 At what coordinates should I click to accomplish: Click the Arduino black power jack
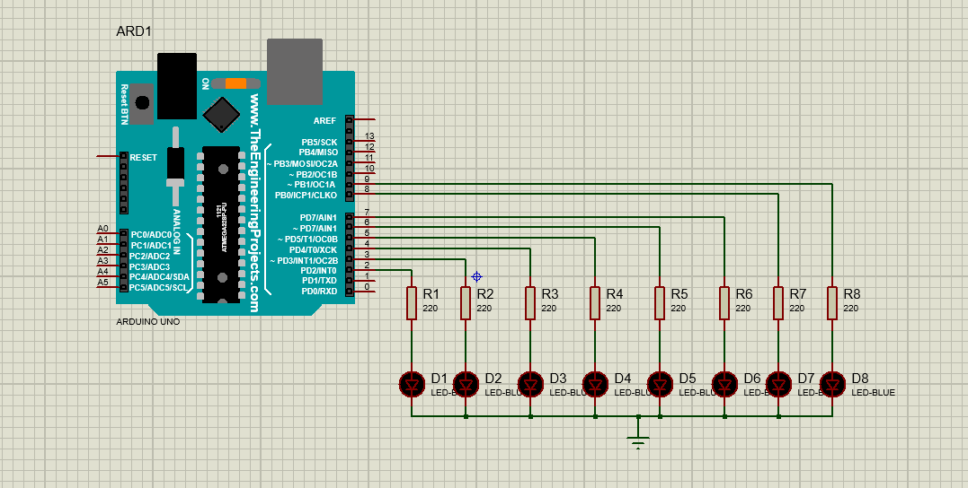point(177,86)
